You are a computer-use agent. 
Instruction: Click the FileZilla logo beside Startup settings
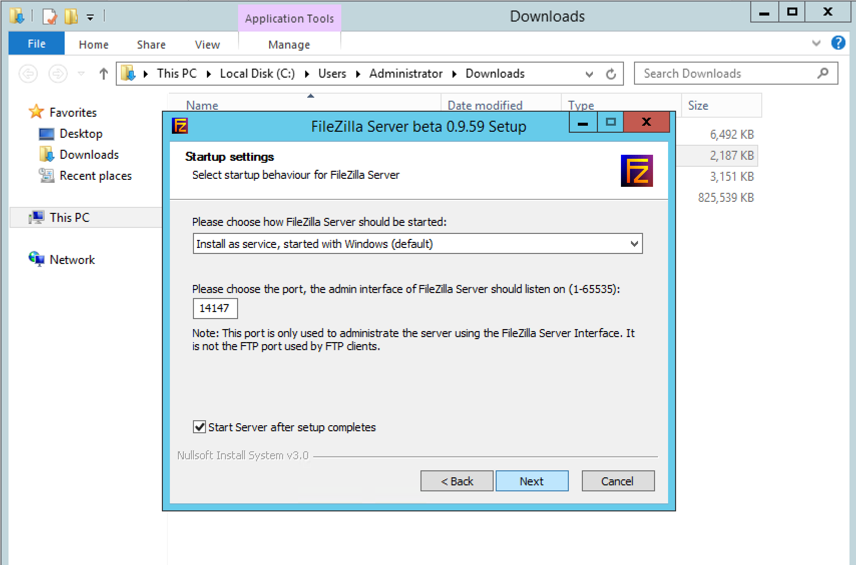pyautogui.click(x=637, y=170)
